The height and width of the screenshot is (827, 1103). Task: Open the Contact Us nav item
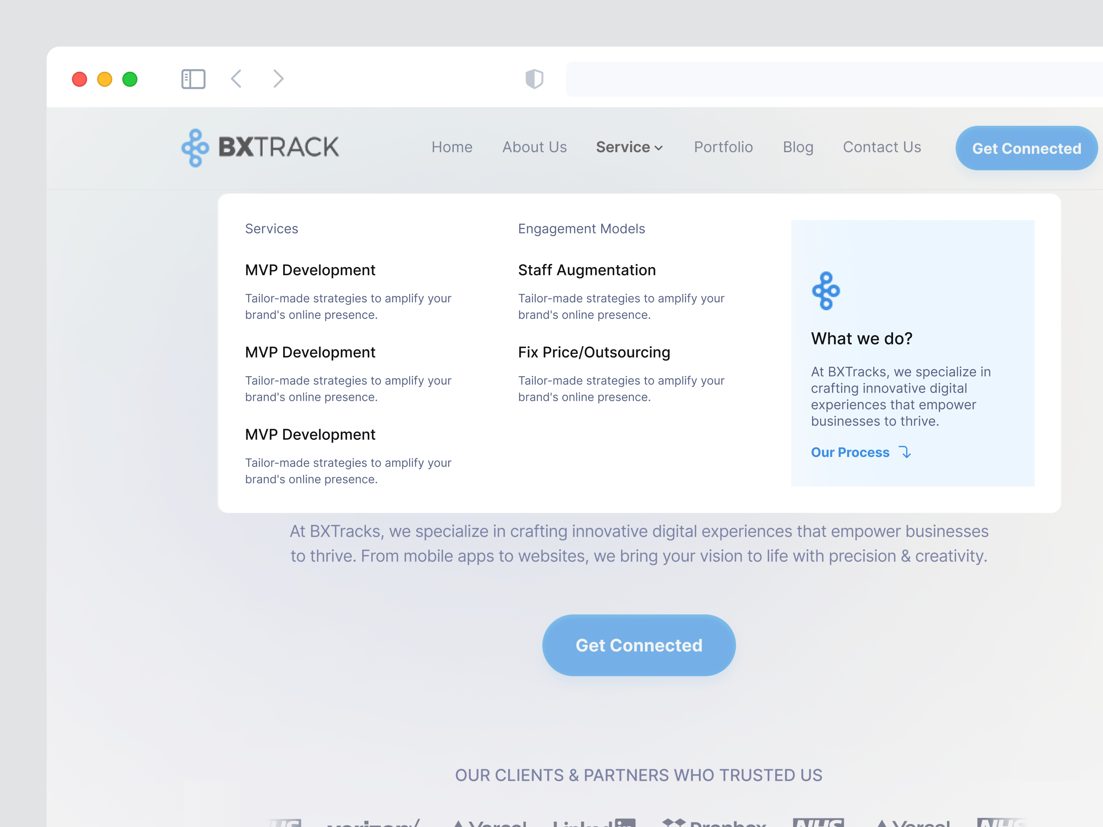coord(882,147)
